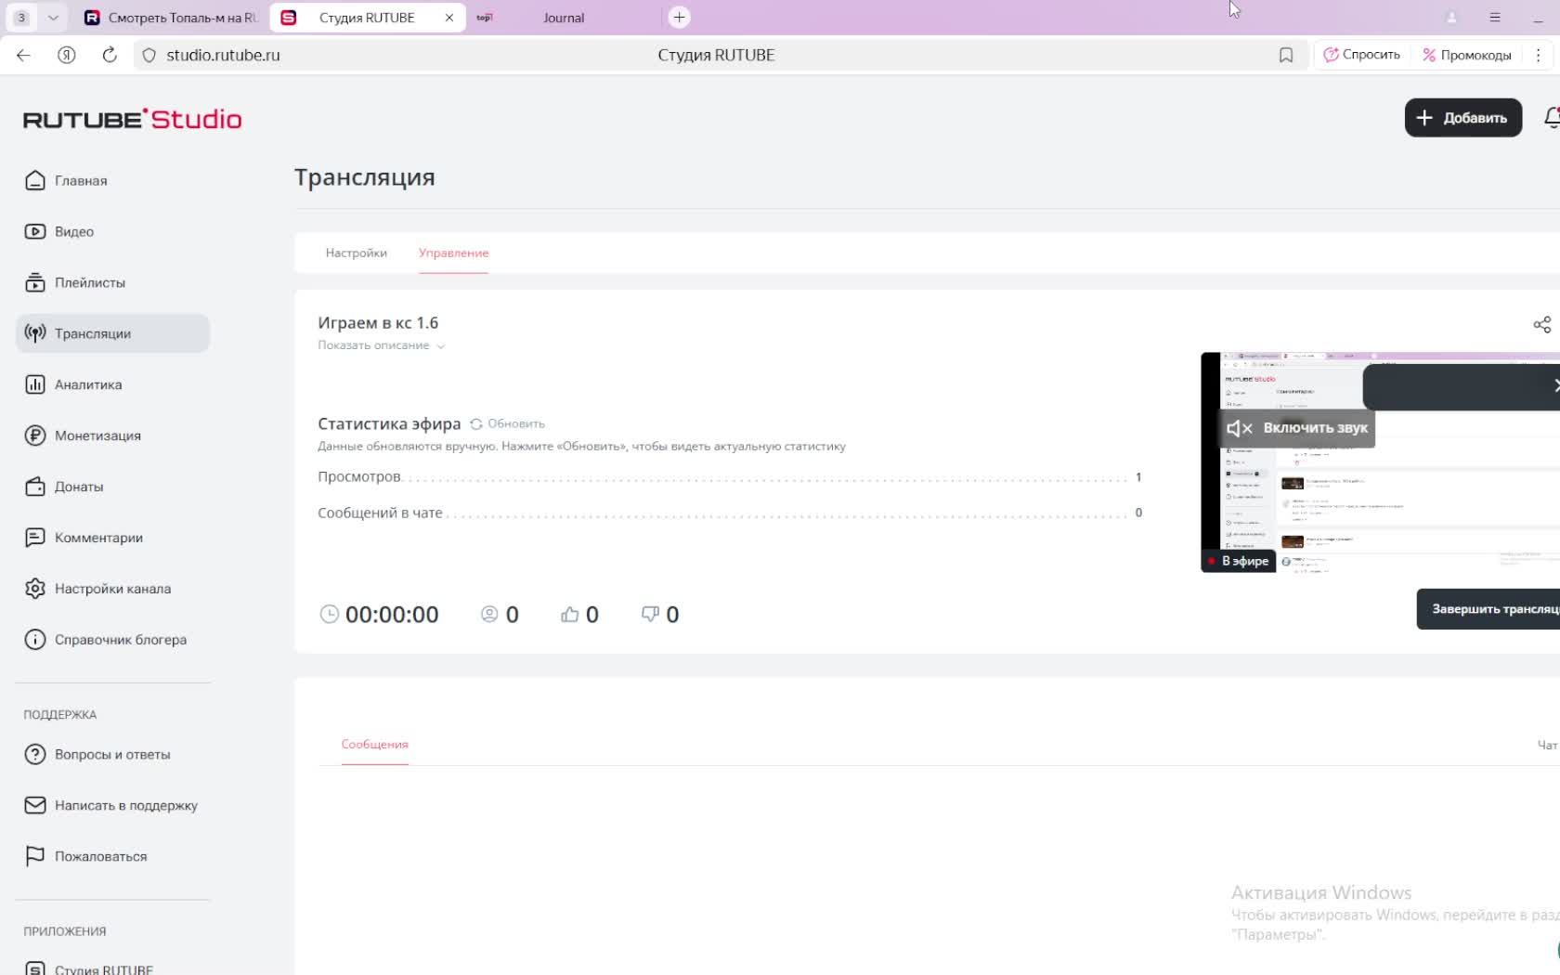The height and width of the screenshot is (975, 1560).
Task: Switch to the Настройки tab
Action: 357,253
